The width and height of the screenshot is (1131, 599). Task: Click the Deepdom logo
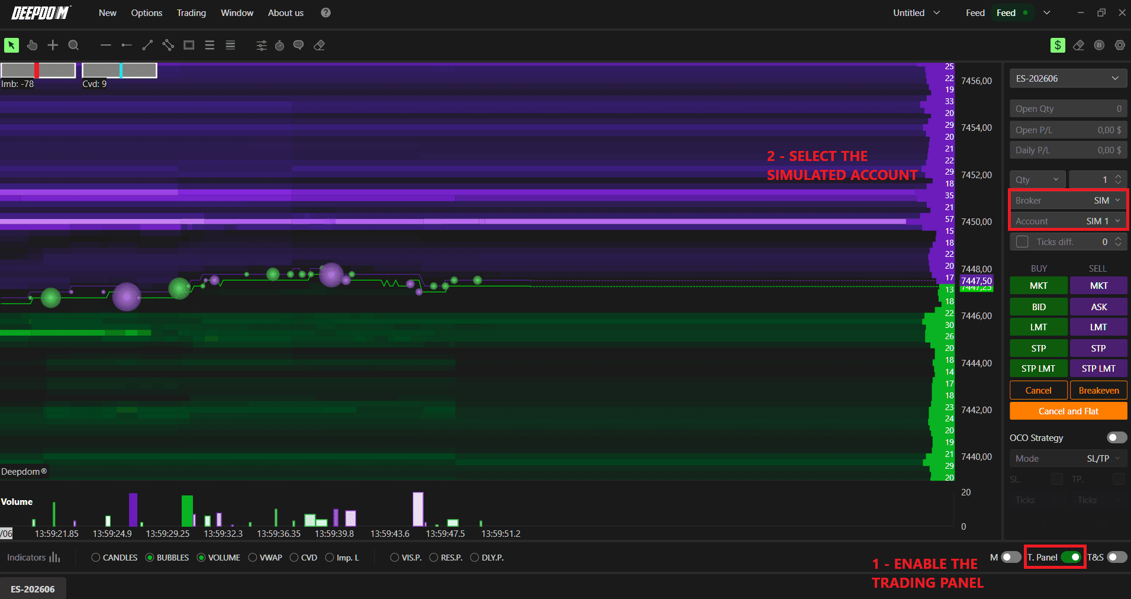pyautogui.click(x=41, y=12)
